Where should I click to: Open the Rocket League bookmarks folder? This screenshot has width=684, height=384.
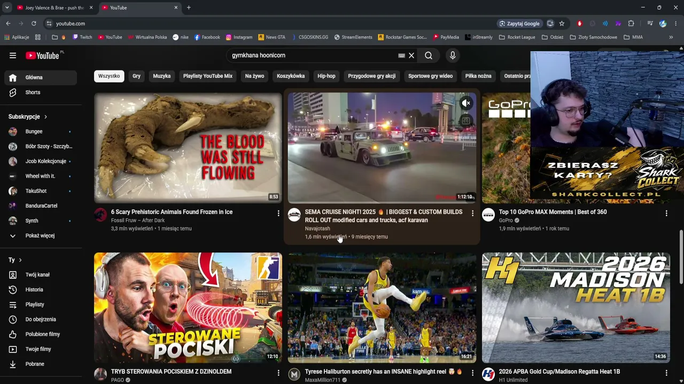tap(517, 37)
